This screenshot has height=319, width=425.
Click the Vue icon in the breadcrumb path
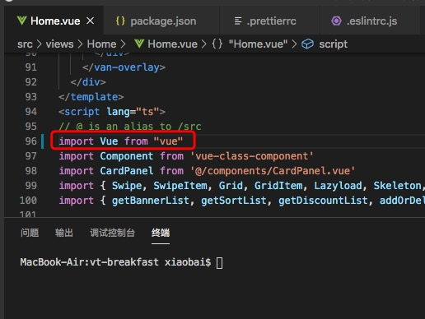(x=139, y=44)
